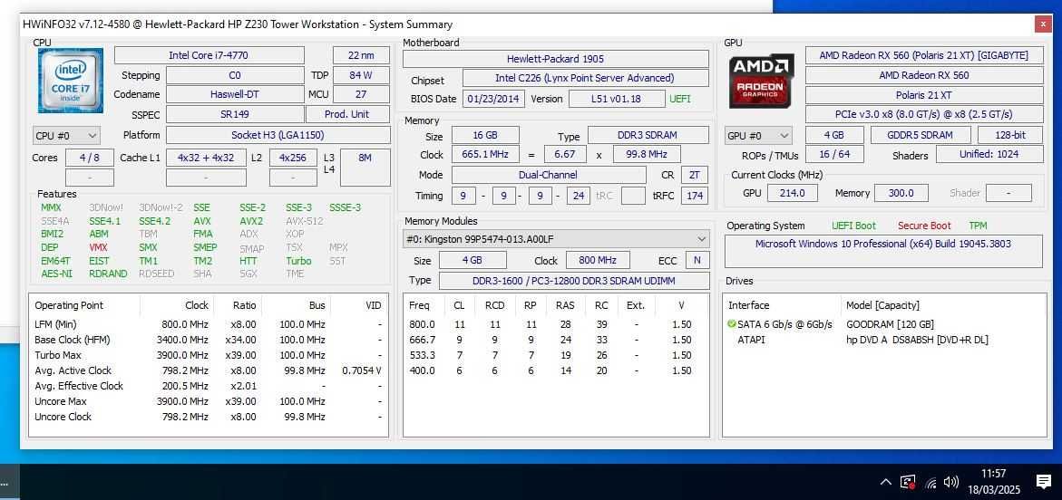
Task: Click the AMD Radeon Graphics logo
Action: point(761,82)
